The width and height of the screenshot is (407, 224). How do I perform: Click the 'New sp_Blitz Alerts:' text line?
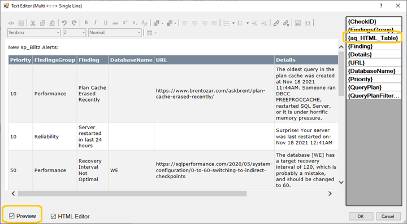click(x=33, y=47)
